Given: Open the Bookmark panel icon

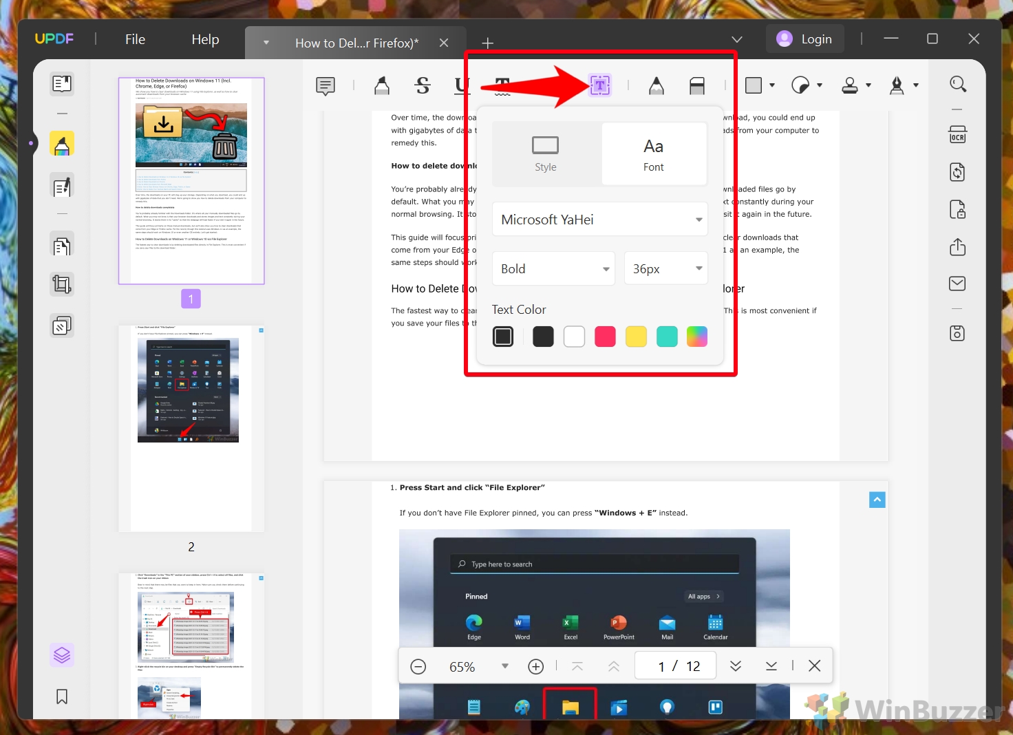Looking at the screenshot, I should (62, 696).
